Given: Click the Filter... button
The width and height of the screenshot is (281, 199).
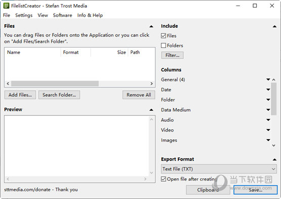Looking at the screenshot, I should coord(173,55).
